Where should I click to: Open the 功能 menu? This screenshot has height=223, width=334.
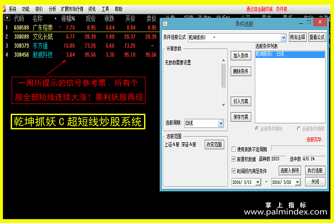(x=25, y=9)
